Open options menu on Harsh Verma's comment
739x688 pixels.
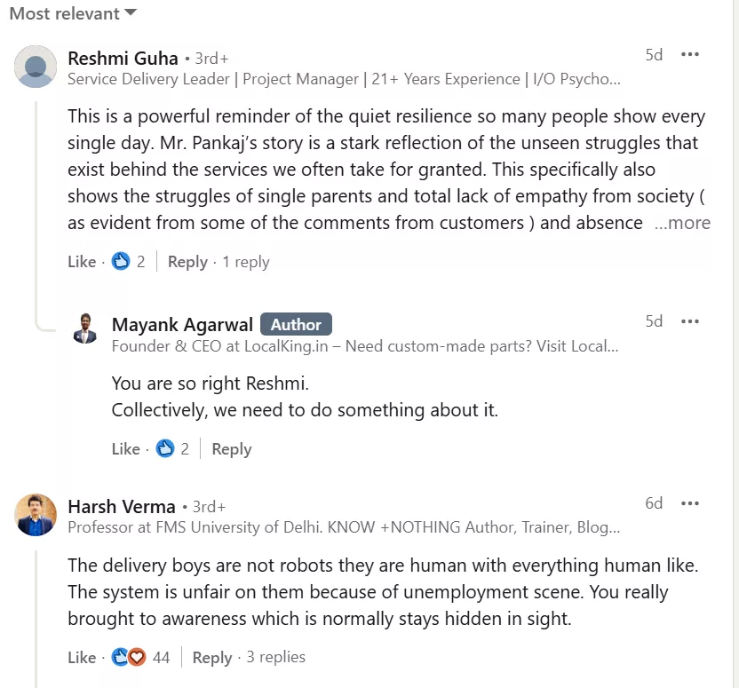pyautogui.click(x=690, y=503)
